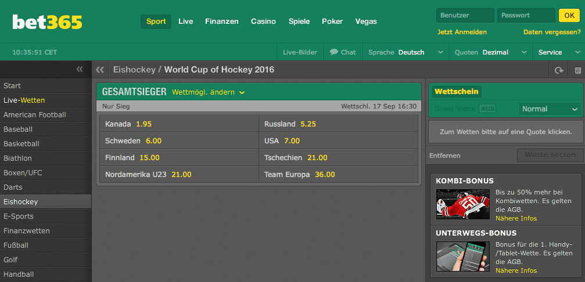Expand the Service menu
The width and height of the screenshot is (585, 282).
point(558,52)
